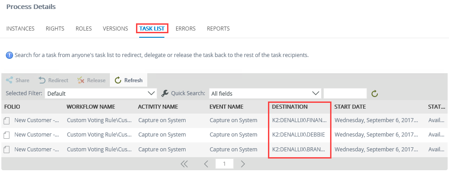Click the Share toolbar icon
The image size is (449, 172).
(9, 80)
